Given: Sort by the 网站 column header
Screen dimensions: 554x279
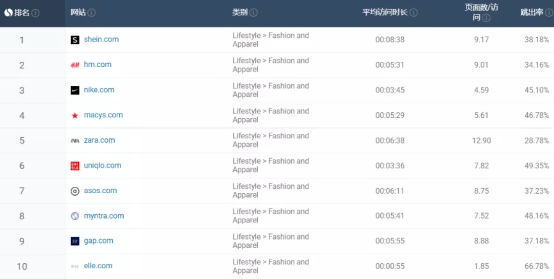Looking at the screenshot, I should click(78, 13).
